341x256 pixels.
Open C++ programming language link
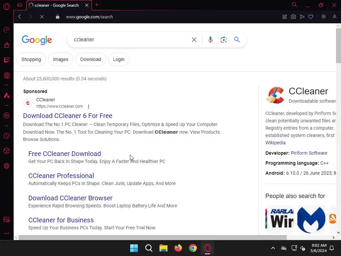(324, 163)
